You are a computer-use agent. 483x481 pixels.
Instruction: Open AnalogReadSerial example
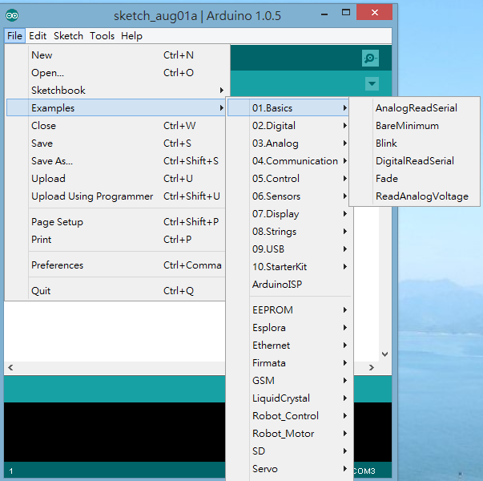415,108
